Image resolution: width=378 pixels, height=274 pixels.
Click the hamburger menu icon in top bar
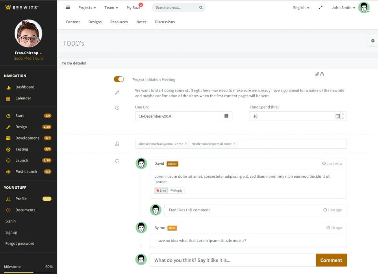pyautogui.click(x=68, y=7)
